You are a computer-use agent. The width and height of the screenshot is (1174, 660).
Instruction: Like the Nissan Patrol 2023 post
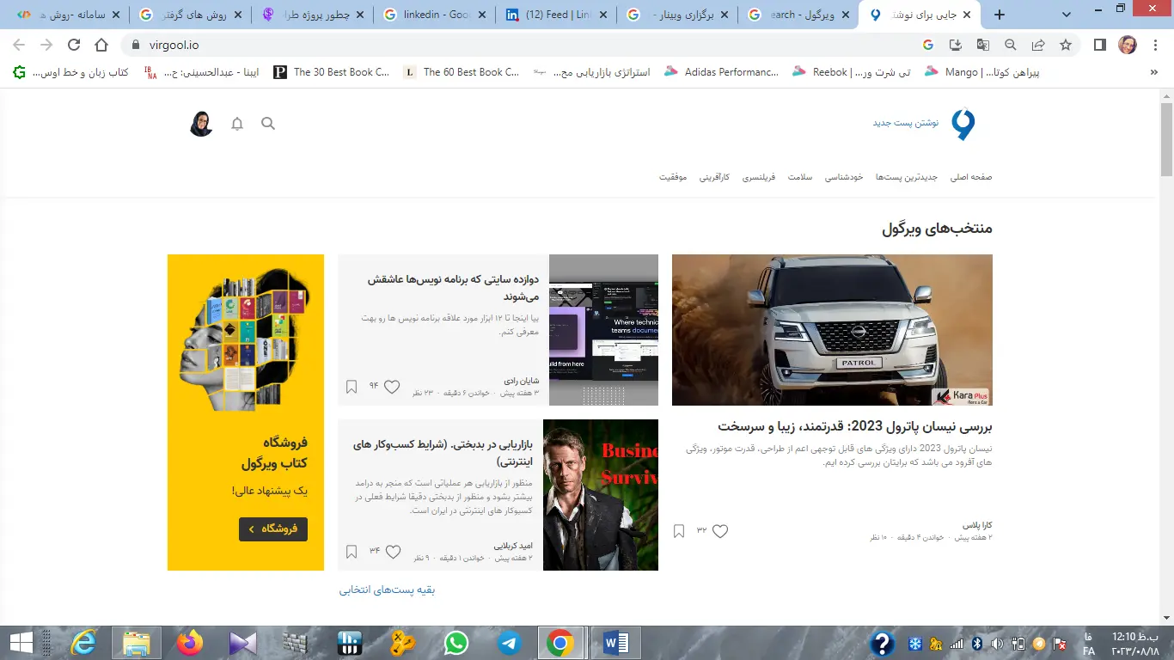coord(720,531)
